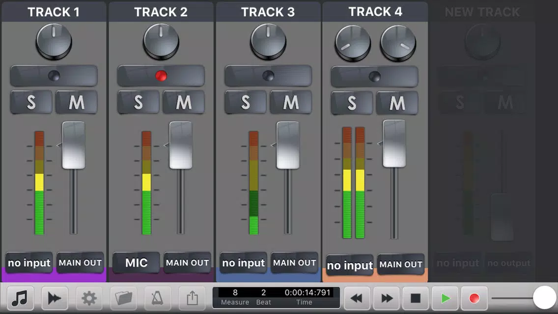The width and height of the screenshot is (558, 314).
Task: Open settings gear icon
Action: pos(89,298)
